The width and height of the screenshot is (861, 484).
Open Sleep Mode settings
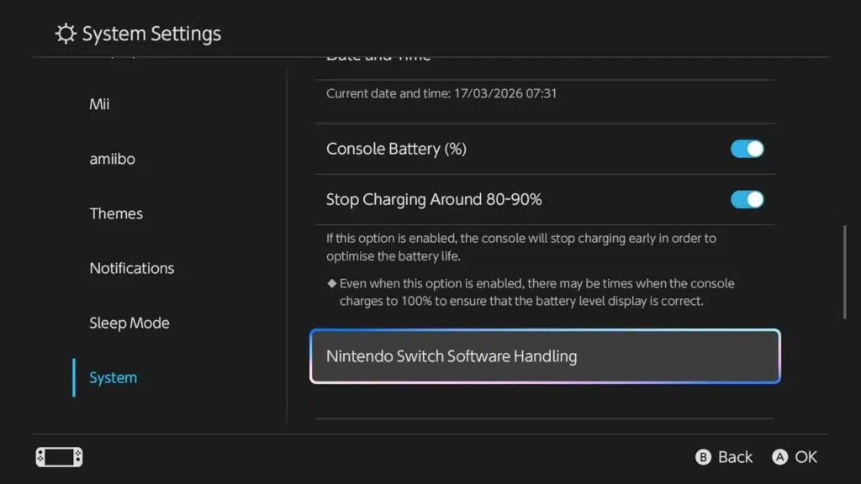pyautogui.click(x=129, y=323)
